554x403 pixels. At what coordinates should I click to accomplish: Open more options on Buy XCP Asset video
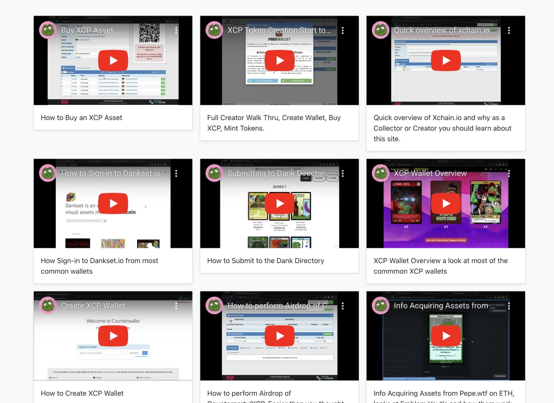(x=176, y=30)
